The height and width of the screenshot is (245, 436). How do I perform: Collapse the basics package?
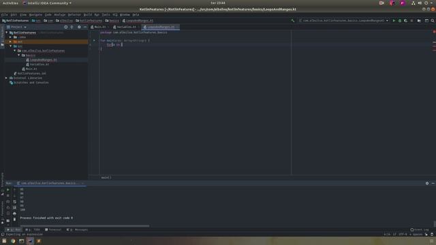pos(19,55)
